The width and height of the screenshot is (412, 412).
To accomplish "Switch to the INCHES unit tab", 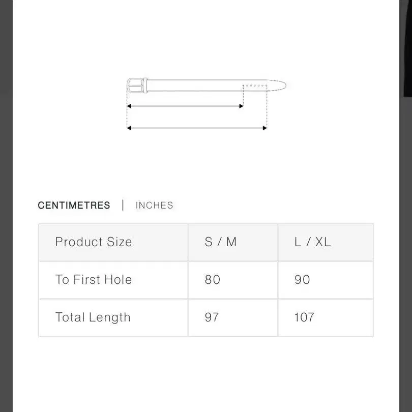I will click(154, 205).
